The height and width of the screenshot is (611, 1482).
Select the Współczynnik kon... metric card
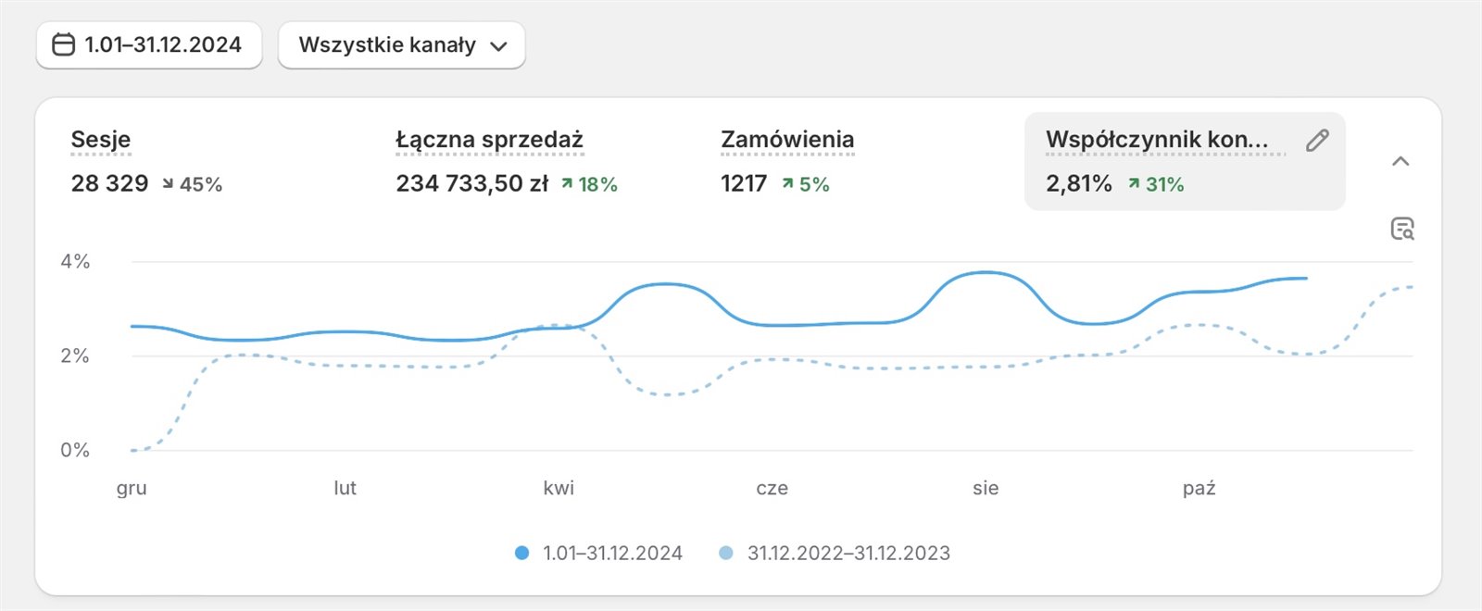1157,141
